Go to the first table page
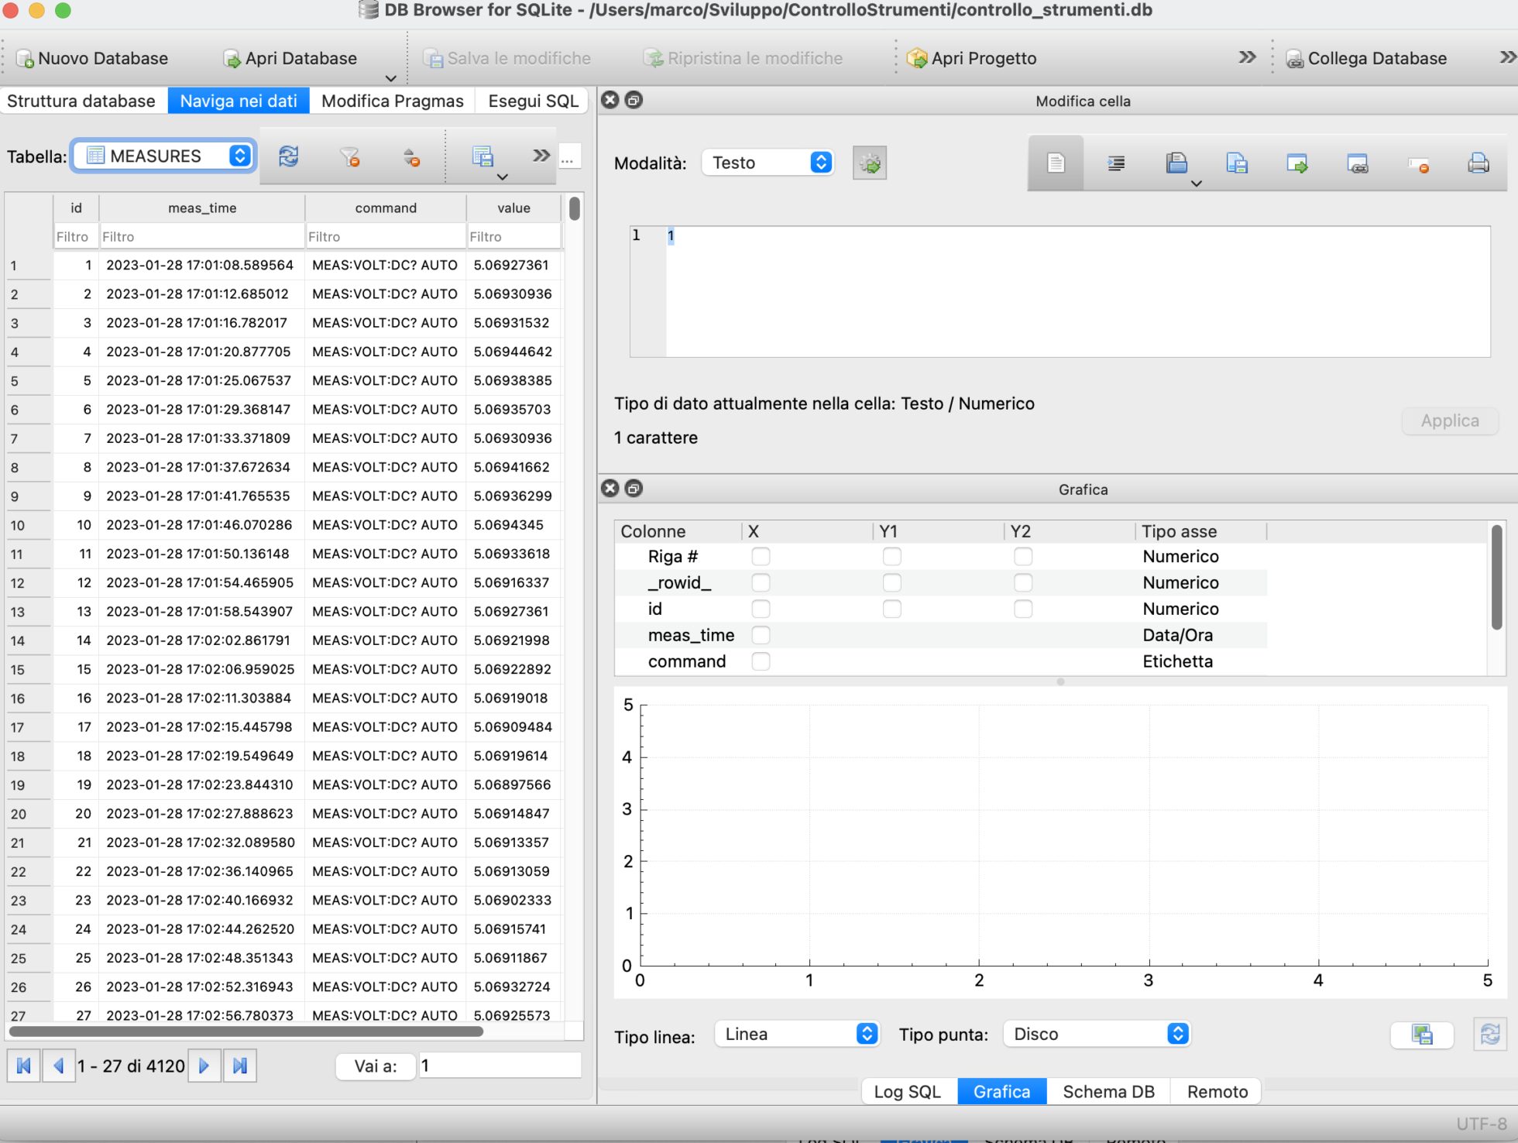This screenshot has width=1518, height=1143. pos(24,1066)
